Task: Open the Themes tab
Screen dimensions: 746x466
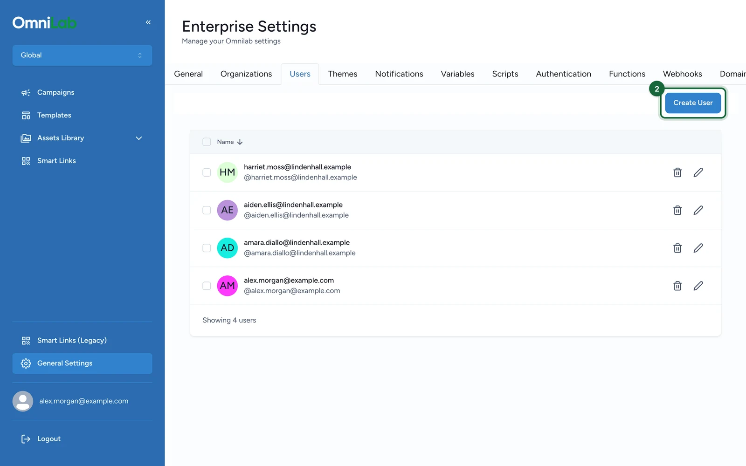Action: click(343, 74)
